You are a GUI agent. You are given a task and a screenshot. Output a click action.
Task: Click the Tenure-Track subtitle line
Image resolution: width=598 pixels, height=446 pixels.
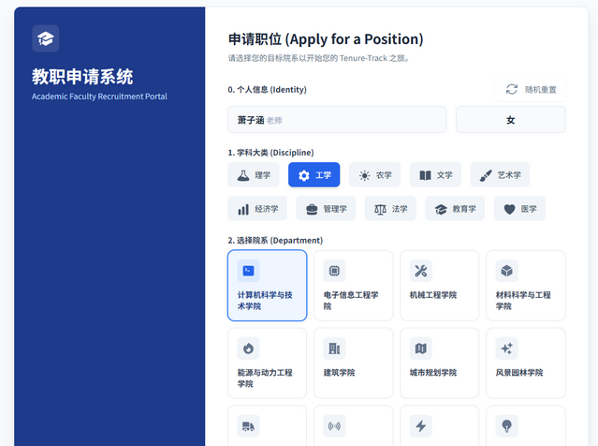tap(319, 58)
